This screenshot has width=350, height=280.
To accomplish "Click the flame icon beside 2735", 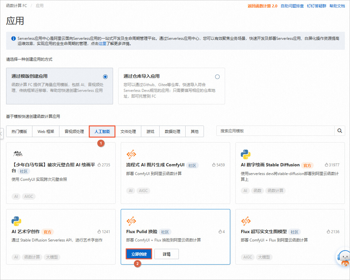I will click(x=99, y=165).
